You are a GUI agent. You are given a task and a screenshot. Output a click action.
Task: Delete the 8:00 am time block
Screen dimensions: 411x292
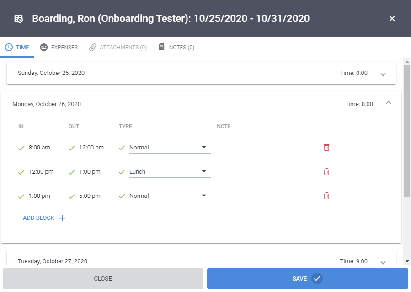click(x=326, y=148)
